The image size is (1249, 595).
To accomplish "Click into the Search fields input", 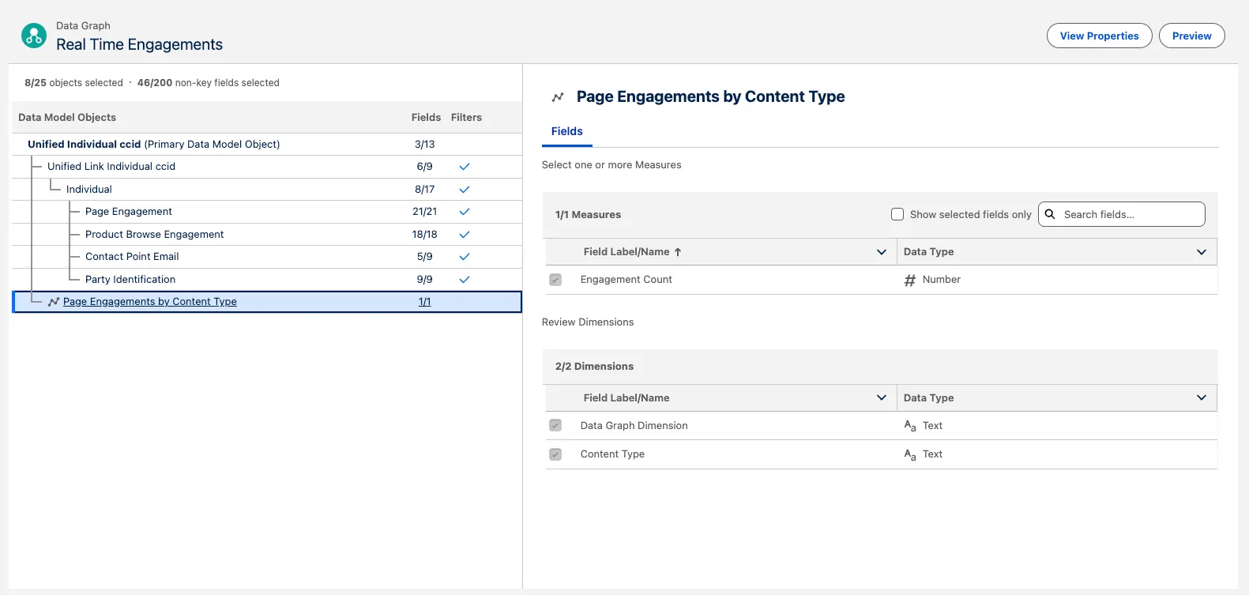I will pos(1130,214).
